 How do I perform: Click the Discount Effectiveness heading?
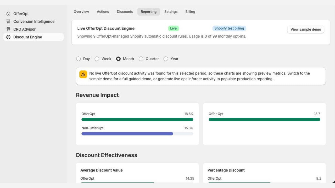tap(107, 155)
